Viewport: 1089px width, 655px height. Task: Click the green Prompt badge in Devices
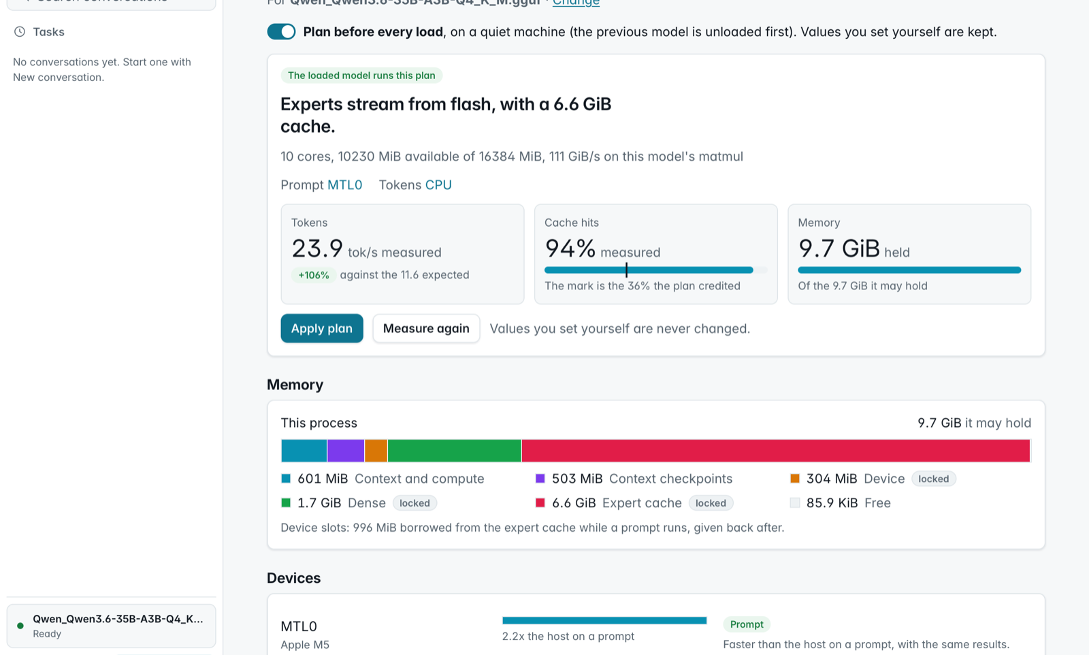click(747, 624)
